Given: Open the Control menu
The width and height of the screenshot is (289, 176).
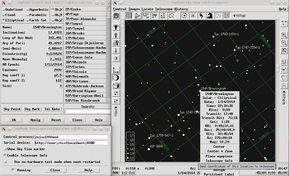Looking at the screenshot, I should pyautogui.click(x=120, y=9).
